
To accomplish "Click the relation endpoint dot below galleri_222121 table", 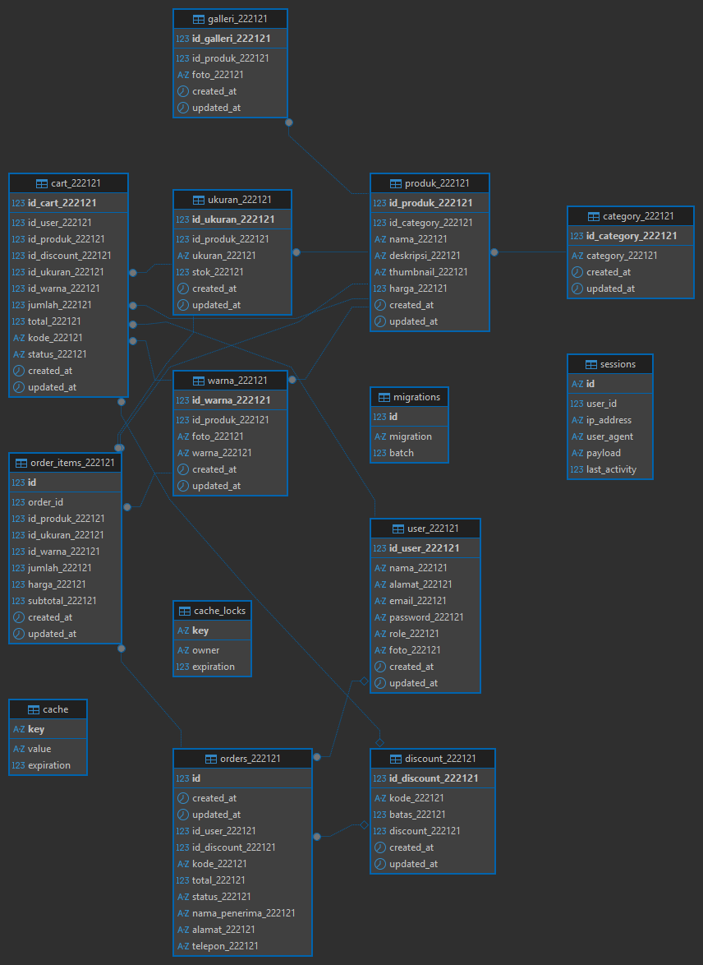I will (288, 122).
